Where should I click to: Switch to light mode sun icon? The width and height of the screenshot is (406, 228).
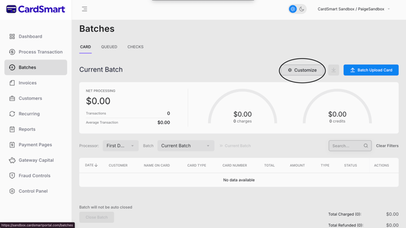pos(293,9)
